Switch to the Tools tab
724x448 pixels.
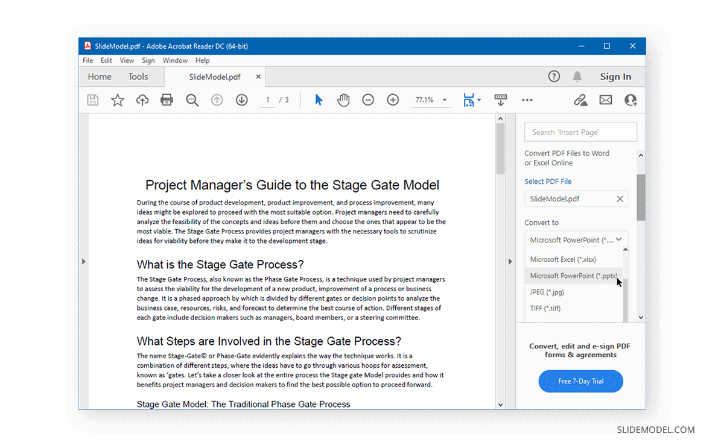138,77
